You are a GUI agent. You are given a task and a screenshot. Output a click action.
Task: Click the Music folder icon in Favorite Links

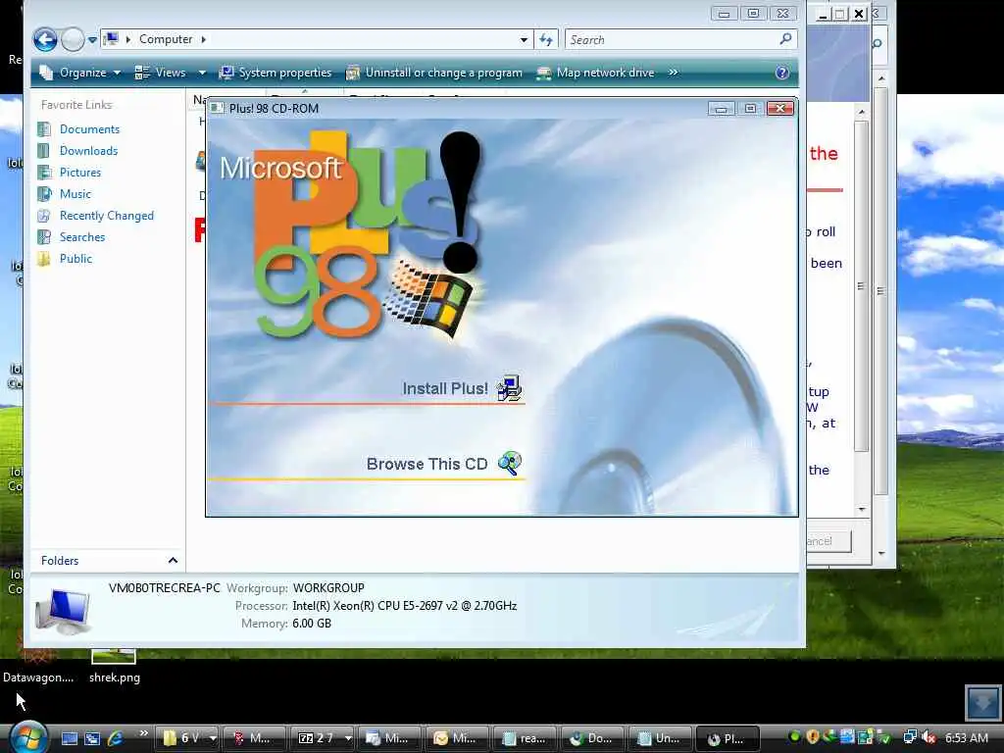click(44, 194)
